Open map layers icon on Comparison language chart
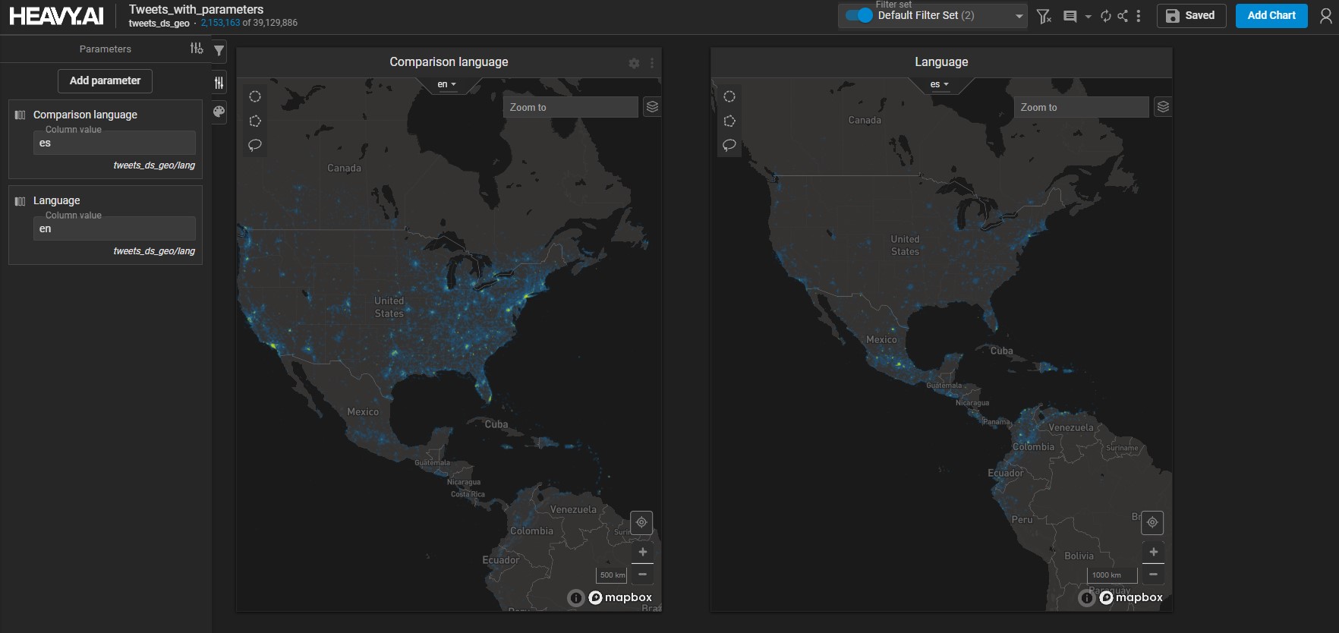This screenshot has width=1339, height=633. coord(652,107)
